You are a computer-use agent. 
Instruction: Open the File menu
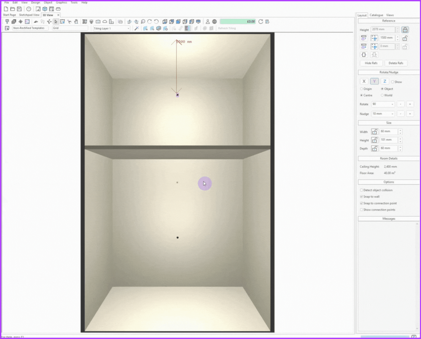[x=7, y=3]
